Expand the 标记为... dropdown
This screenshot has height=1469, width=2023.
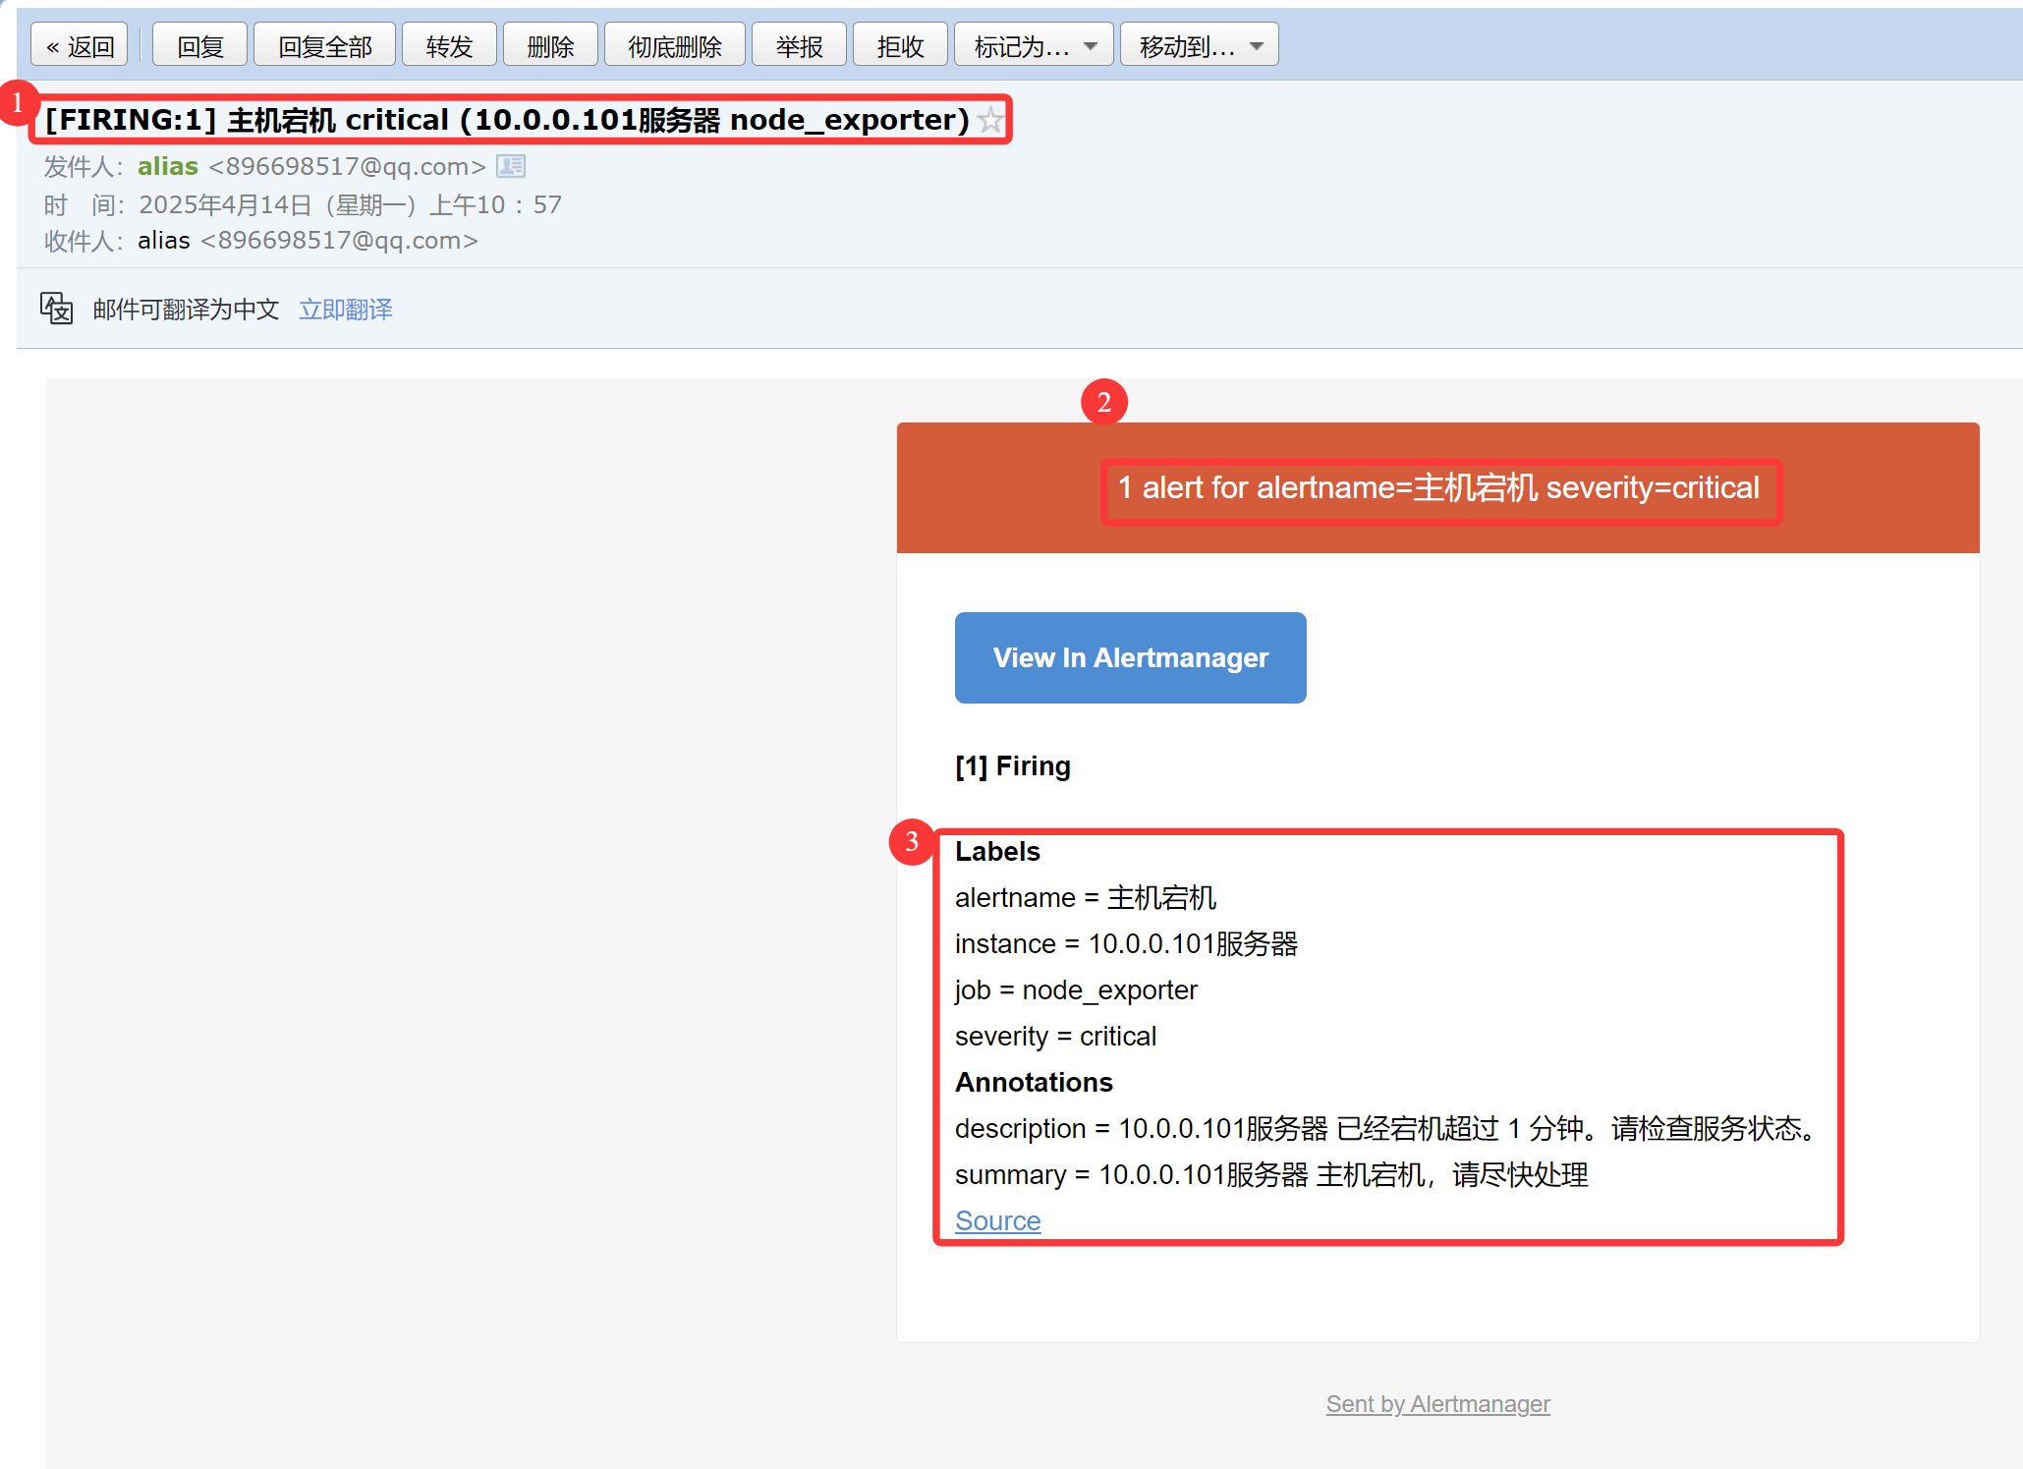[1033, 46]
